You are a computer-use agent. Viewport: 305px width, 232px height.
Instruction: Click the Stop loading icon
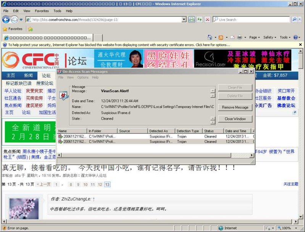pyautogui.click(x=207, y=19)
